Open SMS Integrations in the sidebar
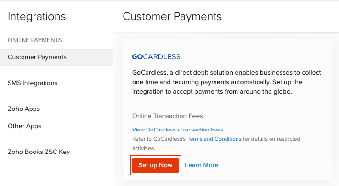 (x=33, y=83)
